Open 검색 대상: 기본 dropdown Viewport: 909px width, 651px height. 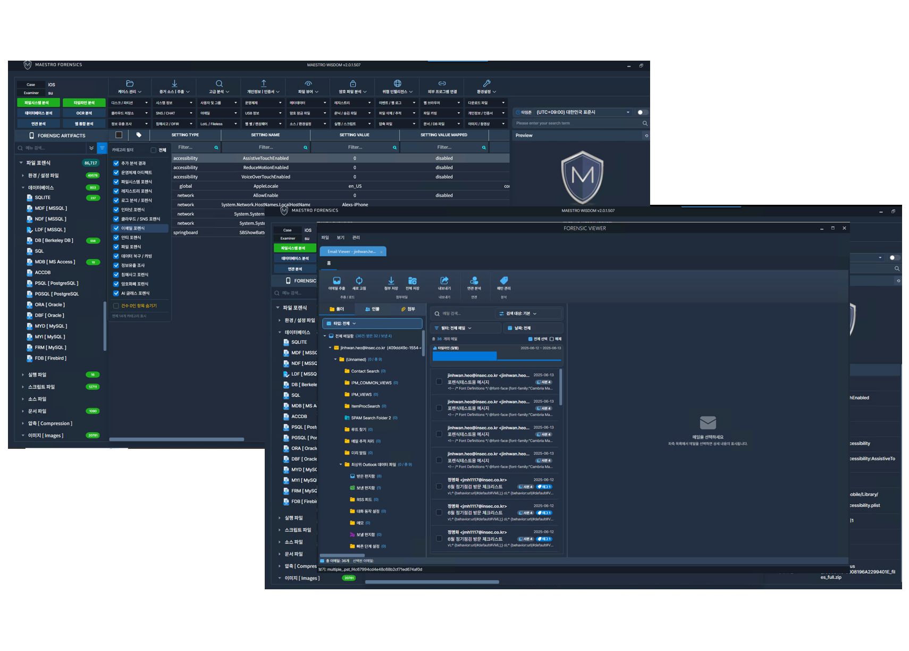[528, 314]
